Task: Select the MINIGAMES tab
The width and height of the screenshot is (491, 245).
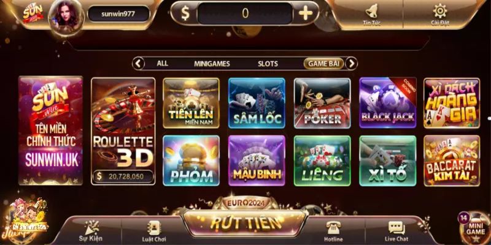Action: 212,64
